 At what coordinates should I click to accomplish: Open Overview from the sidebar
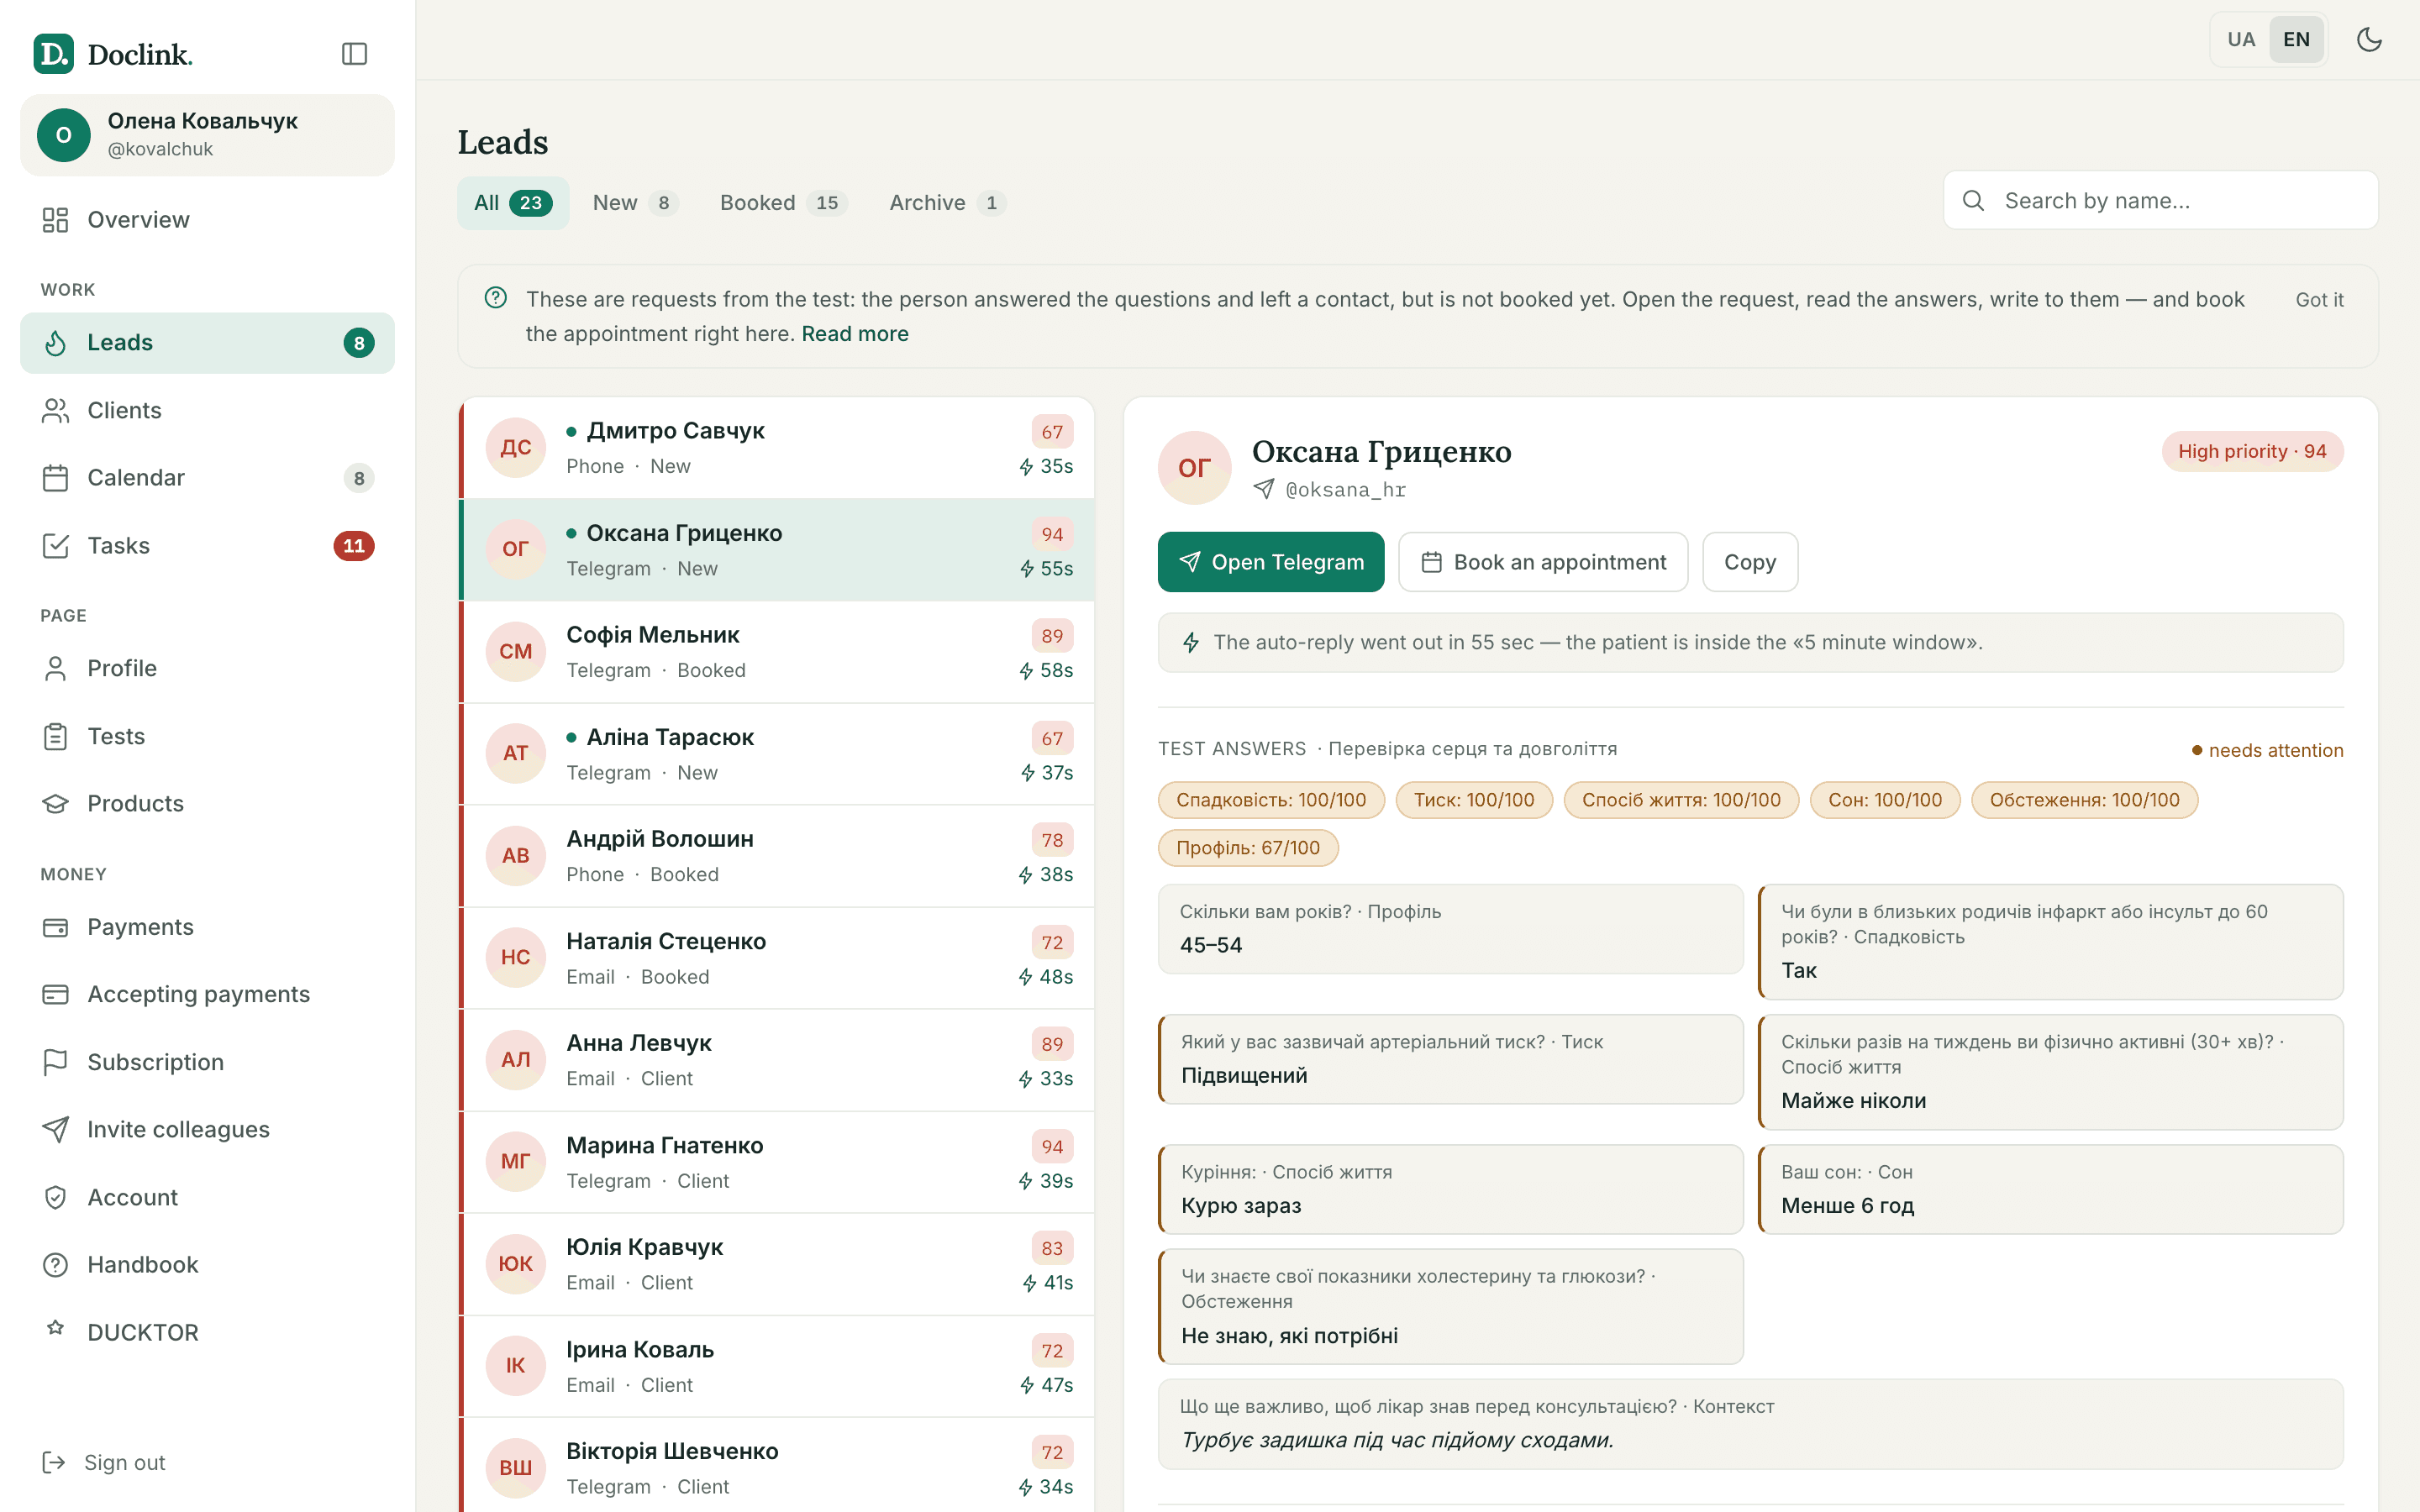pos(207,220)
